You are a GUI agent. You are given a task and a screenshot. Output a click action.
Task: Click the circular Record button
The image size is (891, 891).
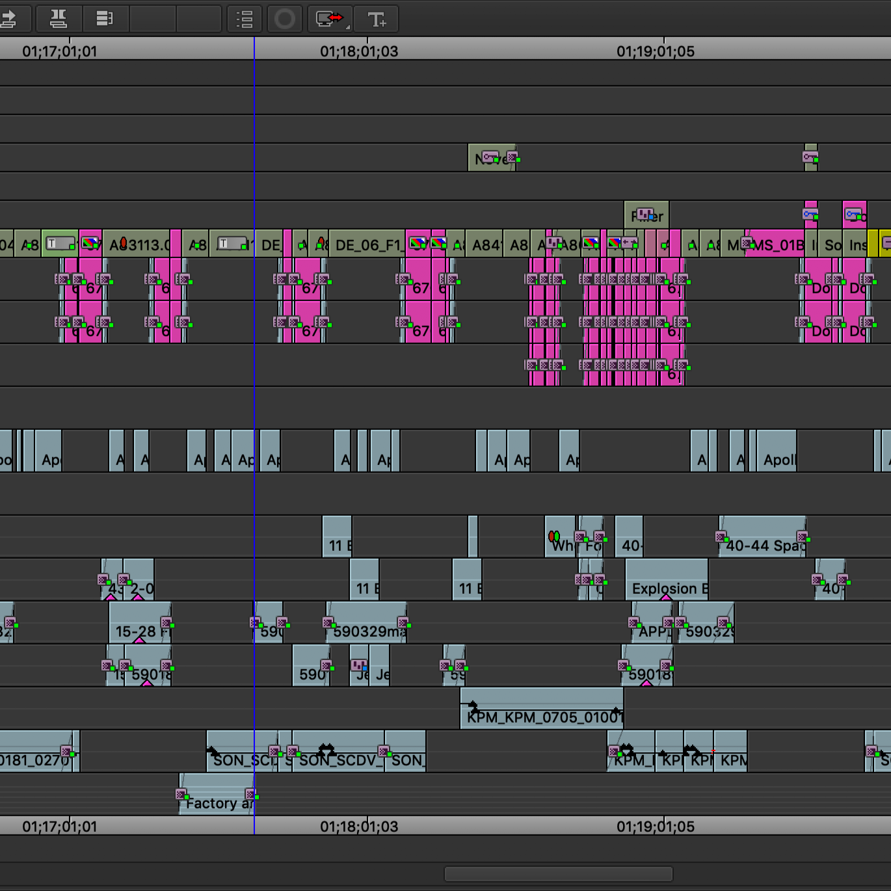(x=284, y=19)
